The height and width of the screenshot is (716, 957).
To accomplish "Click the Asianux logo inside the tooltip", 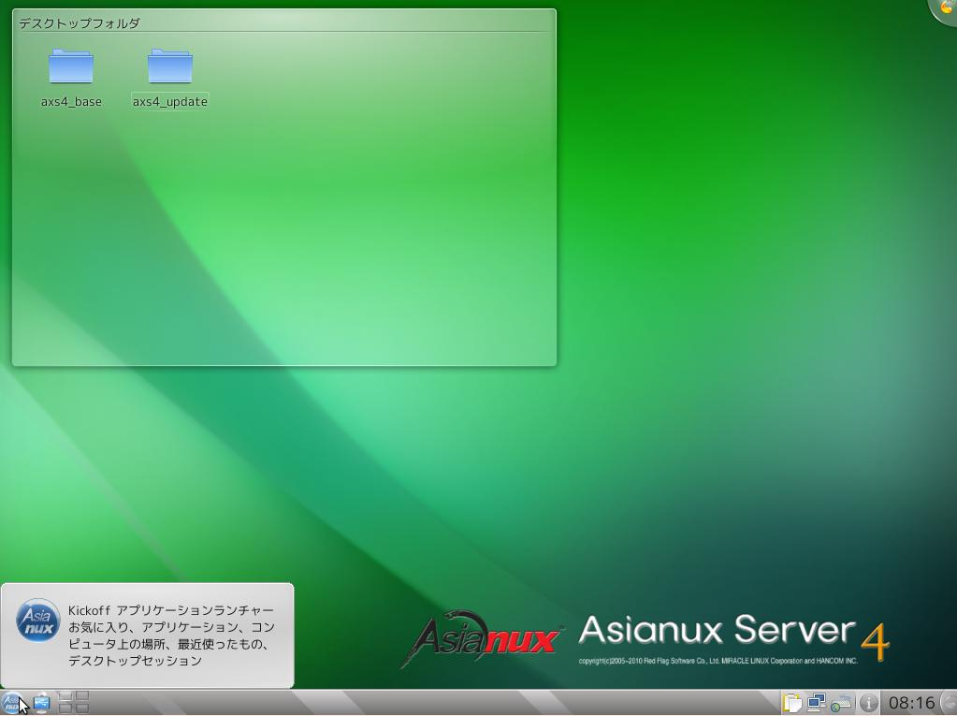I will pos(38,621).
